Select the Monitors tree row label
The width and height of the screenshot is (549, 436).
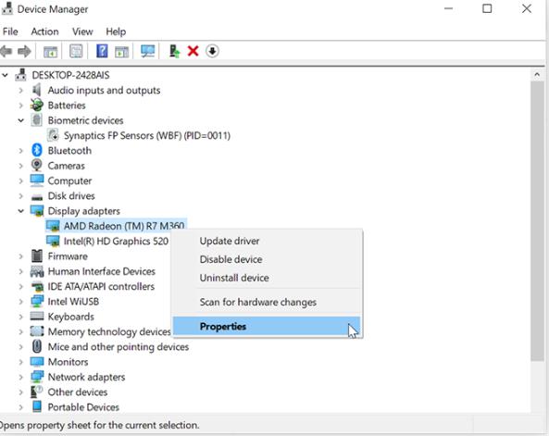click(x=68, y=362)
